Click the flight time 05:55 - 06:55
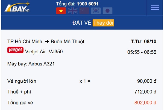The width and height of the screenshot is (164, 110). [x=142, y=52]
